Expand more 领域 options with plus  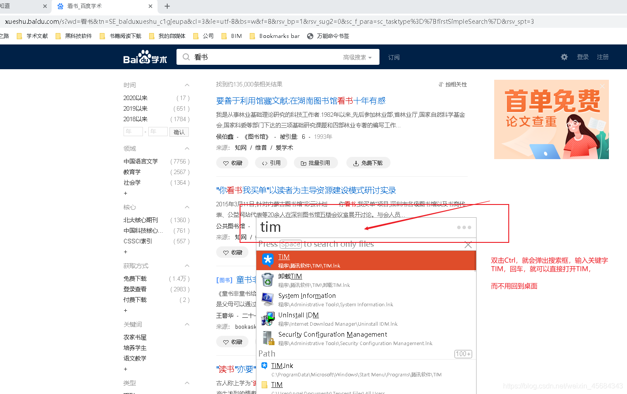pos(125,193)
